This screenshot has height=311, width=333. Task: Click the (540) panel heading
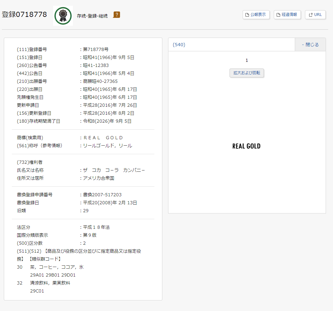pyautogui.click(x=179, y=45)
